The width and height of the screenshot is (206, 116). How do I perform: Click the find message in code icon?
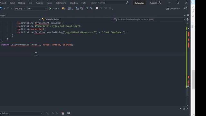coord(47,113)
